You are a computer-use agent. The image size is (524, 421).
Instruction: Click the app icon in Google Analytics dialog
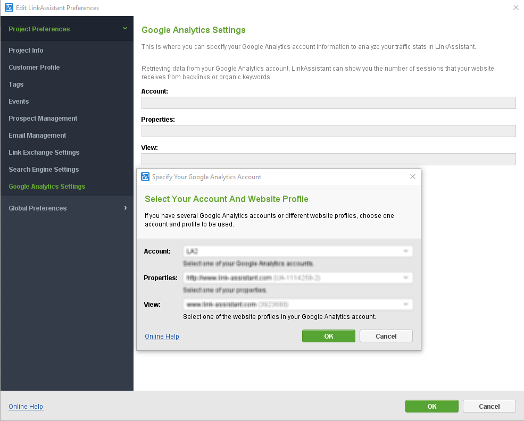pyautogui.click(x=145, y=176)
